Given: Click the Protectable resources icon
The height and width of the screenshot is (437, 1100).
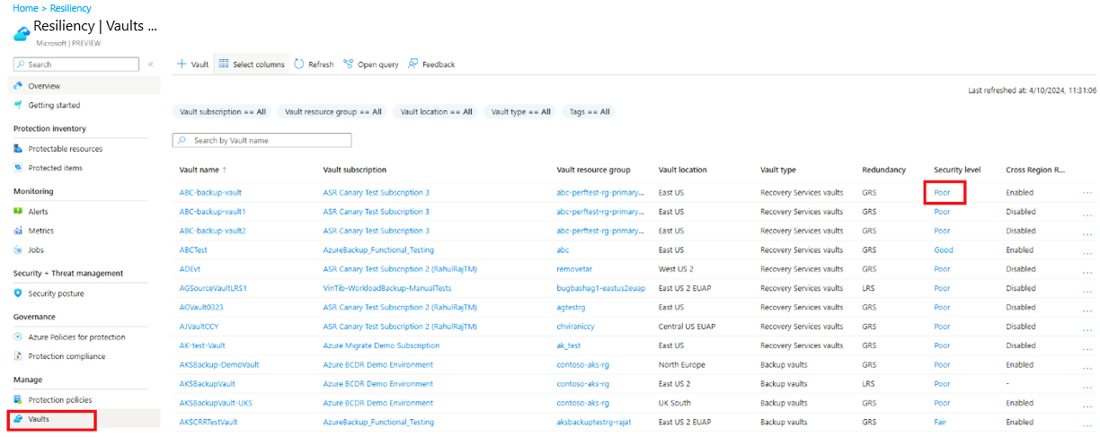Looking at the screenshot, I should coord(18,149).
